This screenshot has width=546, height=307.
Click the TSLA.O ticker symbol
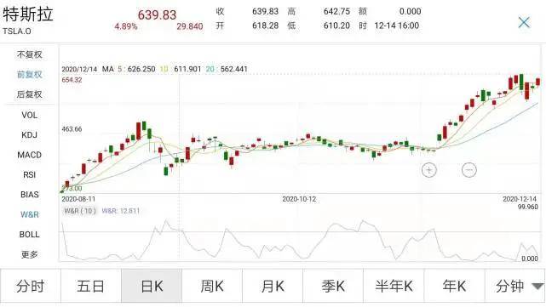(17, 31)
